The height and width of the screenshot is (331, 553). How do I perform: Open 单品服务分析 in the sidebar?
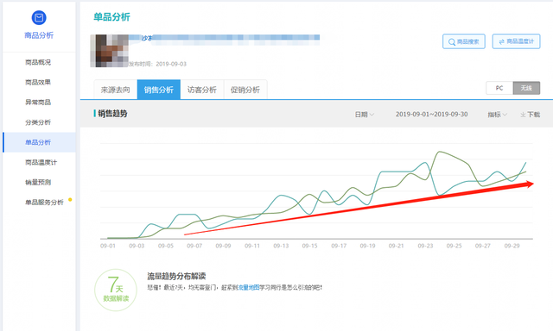(x=44, y=203)
